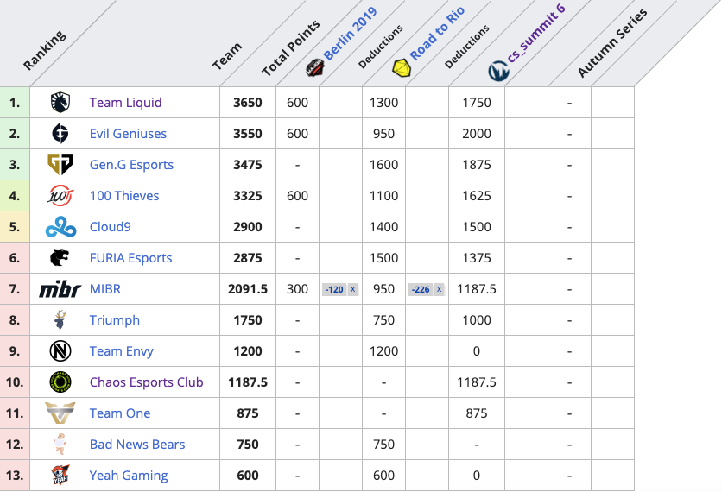This screenshot has height=492, width=722.
Task: Open the Berlin 2019 header link
Action: [351, 33]
